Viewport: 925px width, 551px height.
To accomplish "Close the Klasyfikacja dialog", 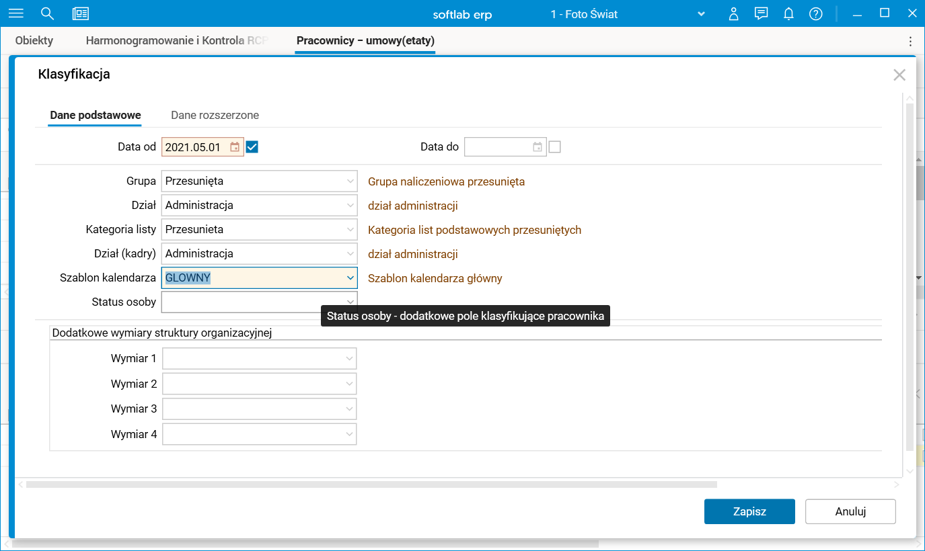I will [x=899, y=75].
